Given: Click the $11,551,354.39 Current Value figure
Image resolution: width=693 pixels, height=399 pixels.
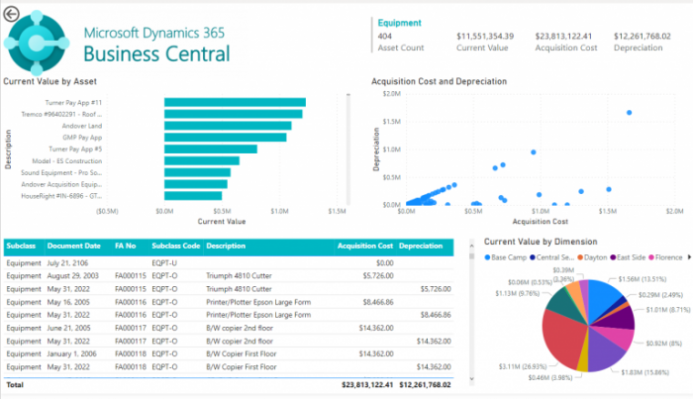Looking at the screenshot, I should point(485,37).
